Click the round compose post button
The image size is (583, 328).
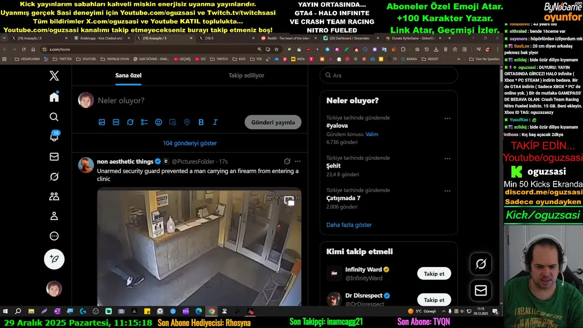[x=54, y=259]
